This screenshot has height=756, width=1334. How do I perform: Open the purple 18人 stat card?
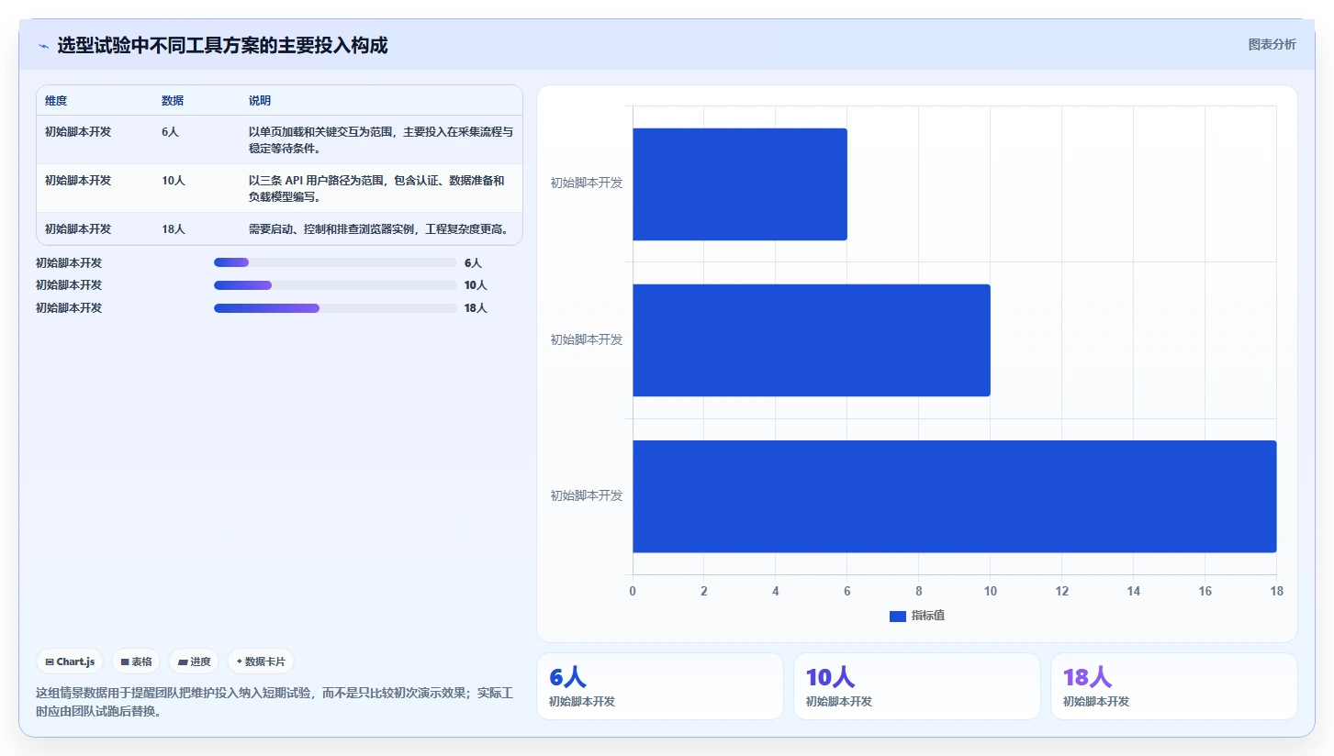tap(1173, 686)
